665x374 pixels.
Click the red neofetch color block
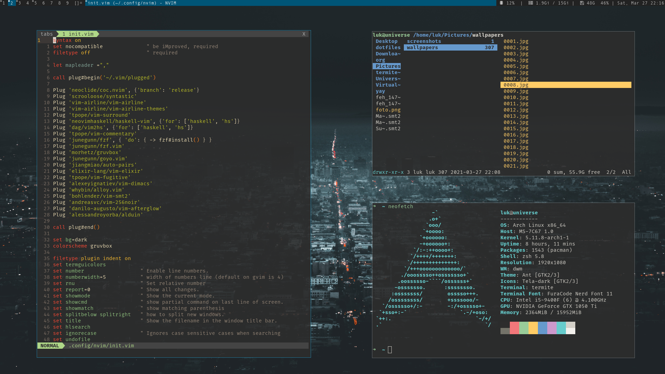(514, 328)
